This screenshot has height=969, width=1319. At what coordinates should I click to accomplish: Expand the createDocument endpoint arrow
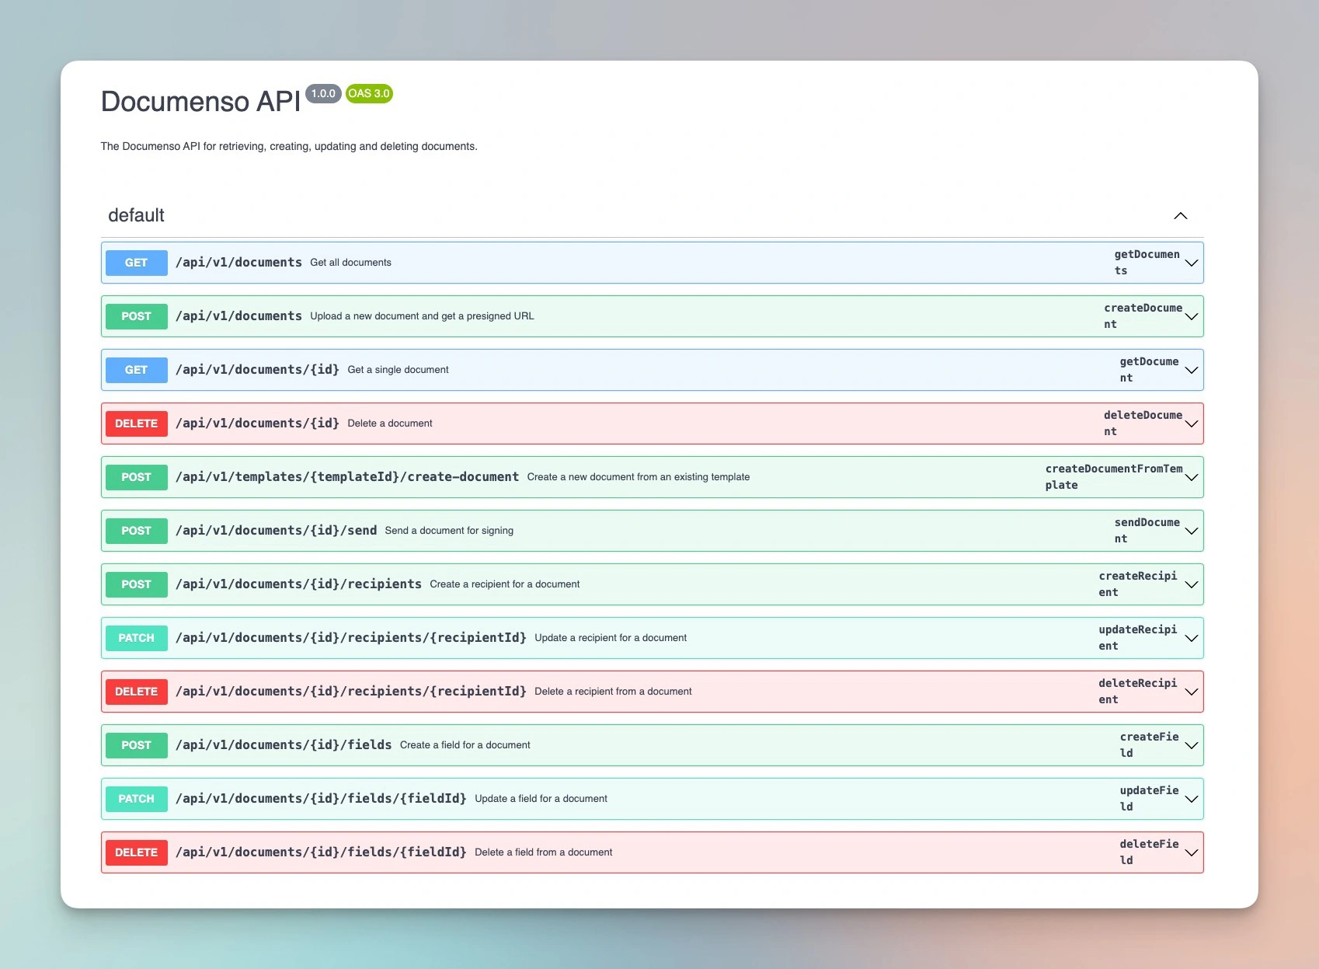1191,316
